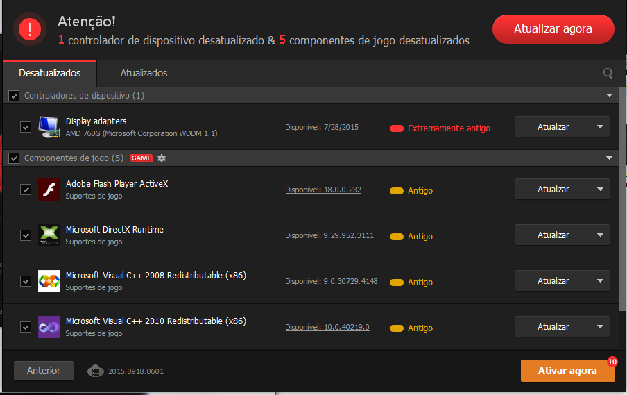Click the Display adapters monitor icon
This screenshot has width=627, height=395.
pyautogui.click(x=49, y=127)
